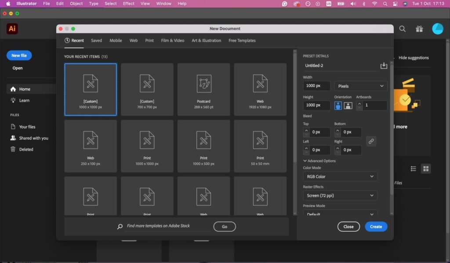
Task: Click the Adobe Stock search magnifier icon
Action: pos(120,226)
